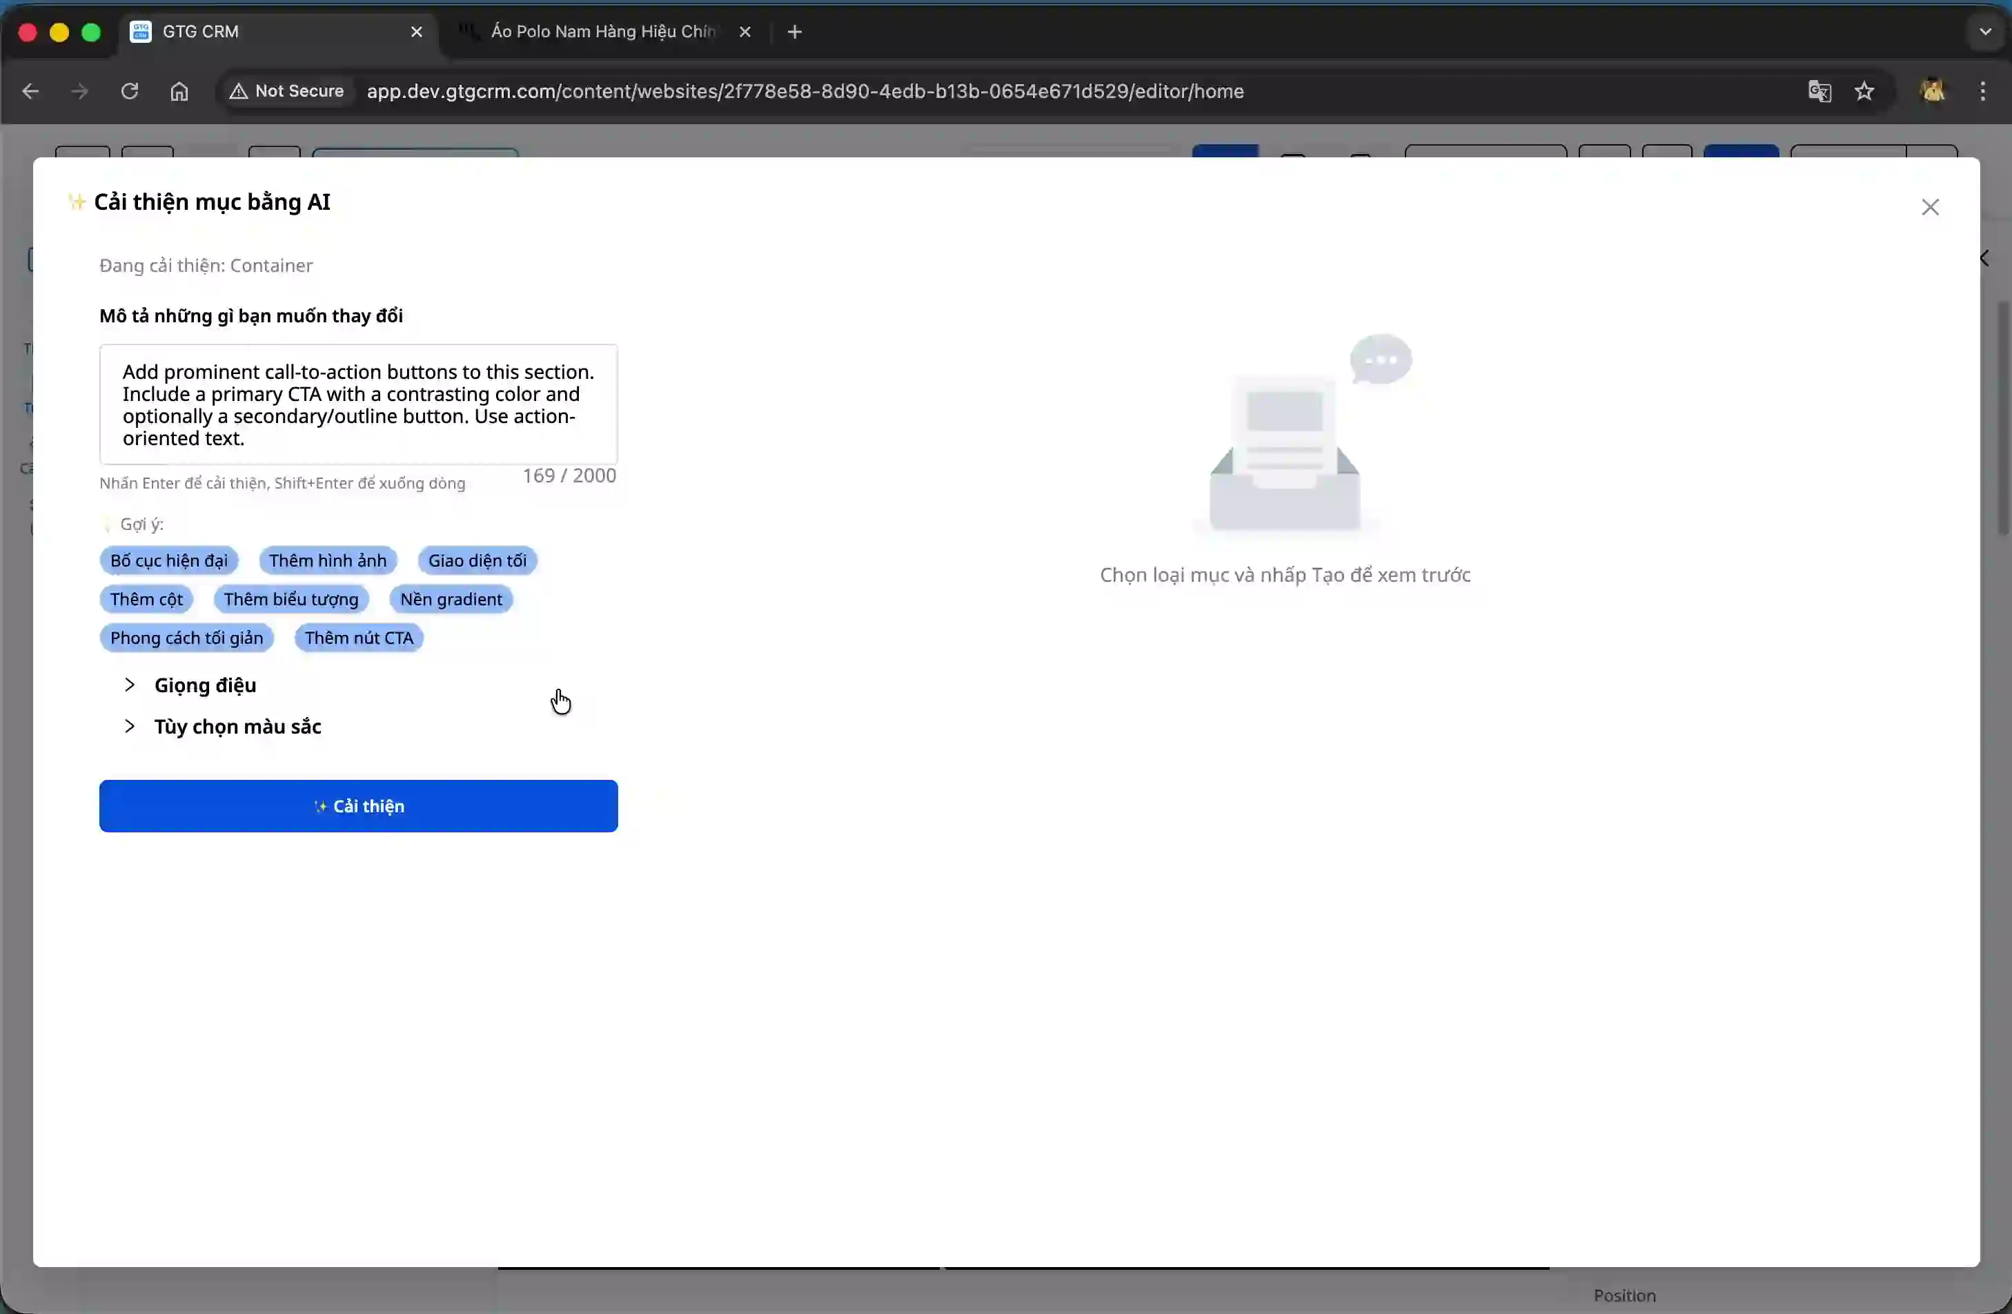This screenshot has width=2012, height=1314.
Task: Pick the Nền gradient suggestion chip
Action: pos(451,600)
